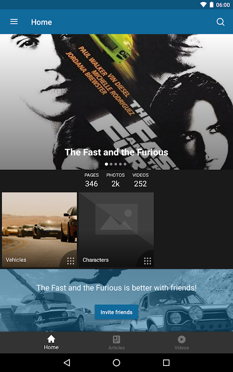Viewport: 233px width, 372px height.
Task: Select the second carousel page dot
Action: pyautogui.click(x=111, y=164)
